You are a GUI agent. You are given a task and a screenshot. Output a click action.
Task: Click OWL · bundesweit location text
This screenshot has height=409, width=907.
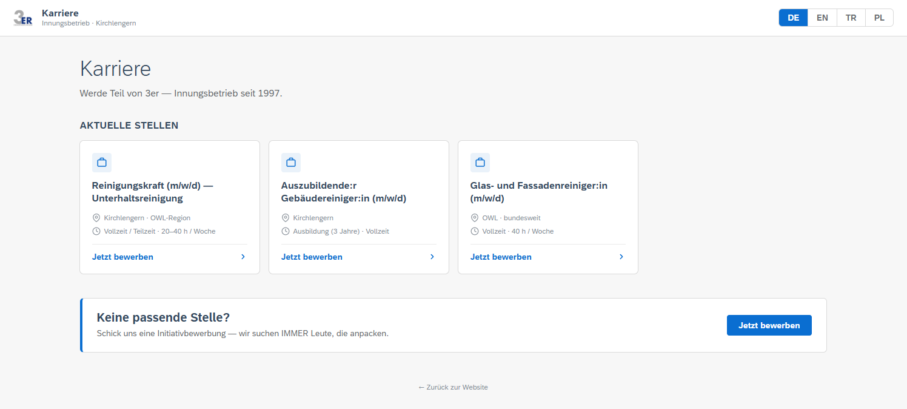click(x=512, y=218)
